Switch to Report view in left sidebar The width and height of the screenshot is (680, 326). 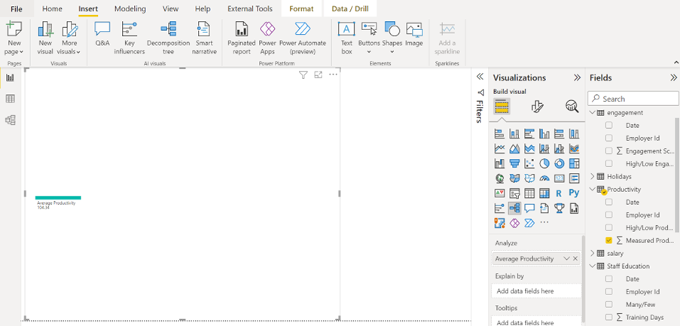(10, 78)
